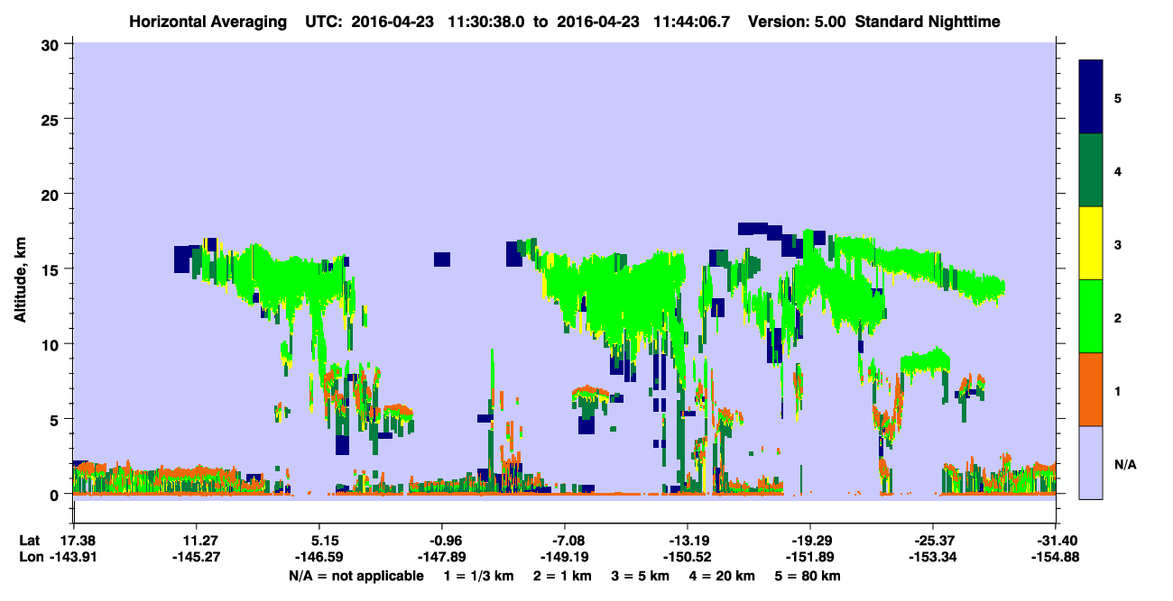Click the 'Lon' axis row label
The height and width of the screenshot is (601, 1173).
(x=30, y=557)
